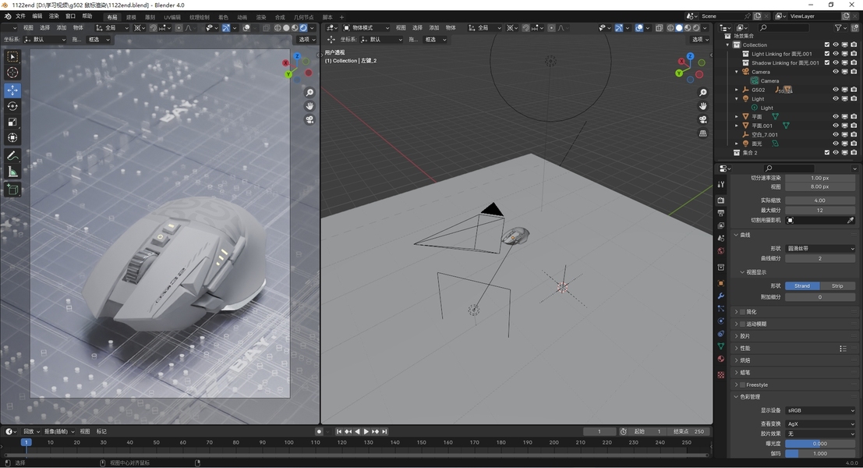The height and width of the screenshot is (468, 863).
Task: Open the 文件 menu
Action: click(20, 16)
